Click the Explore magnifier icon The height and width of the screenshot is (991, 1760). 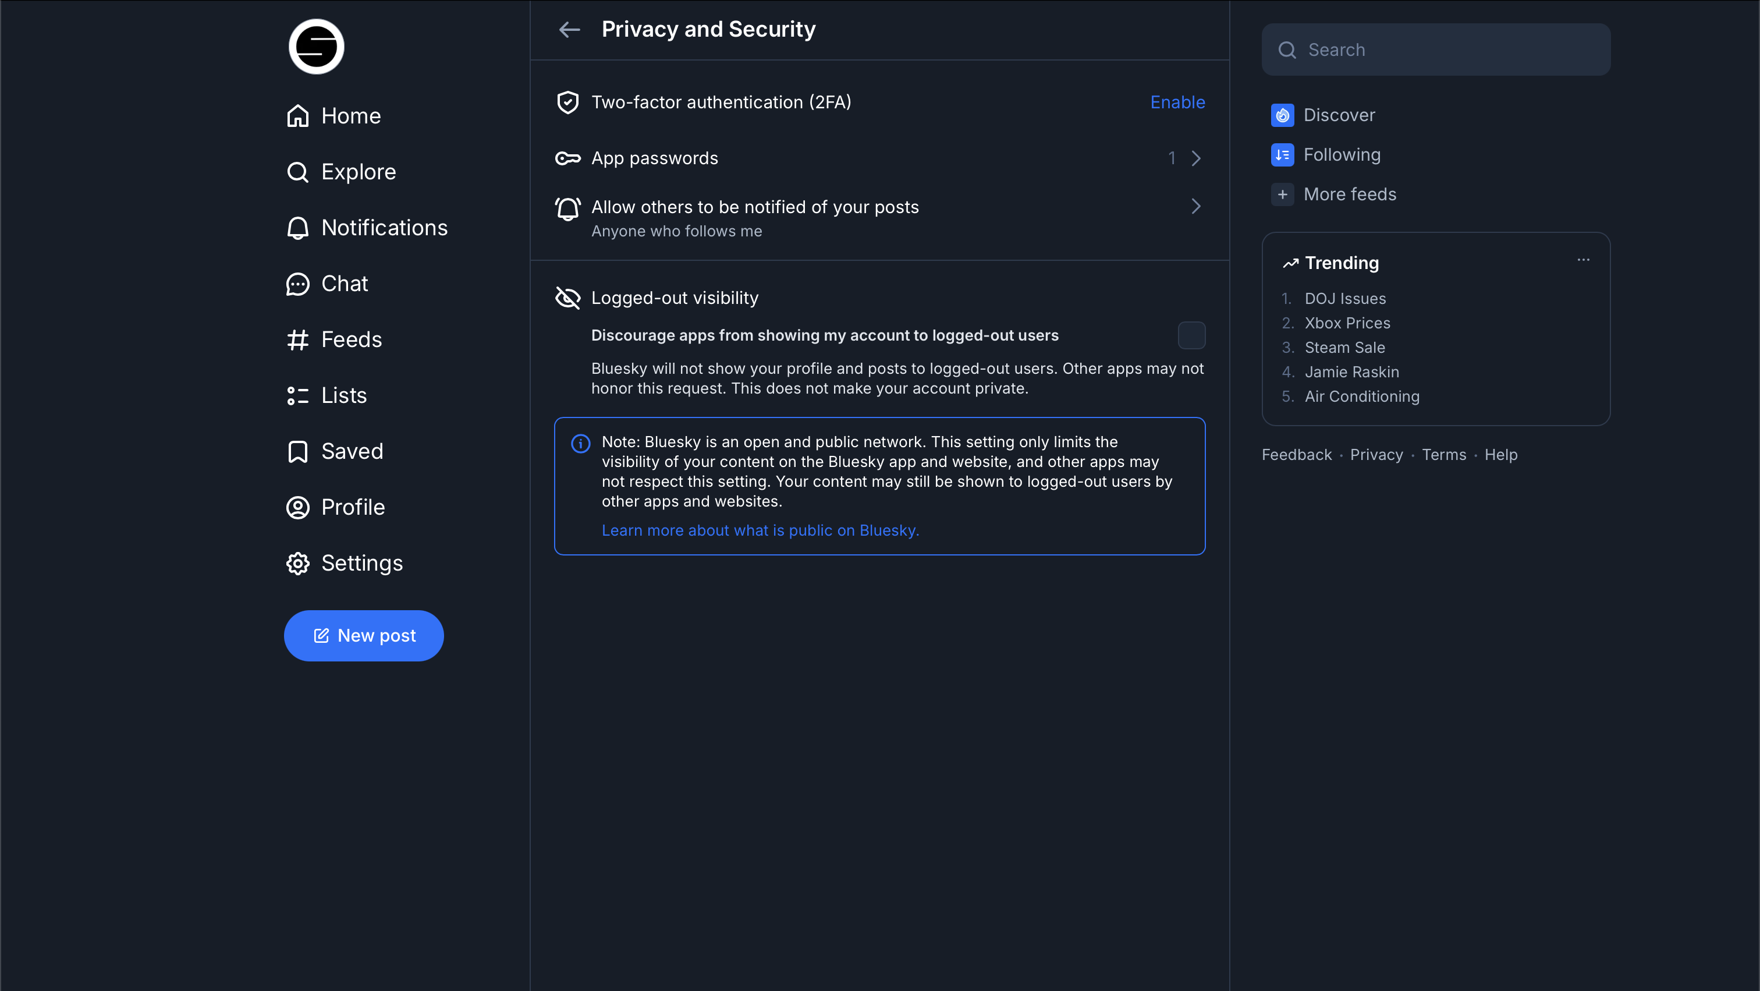[298, 172]
